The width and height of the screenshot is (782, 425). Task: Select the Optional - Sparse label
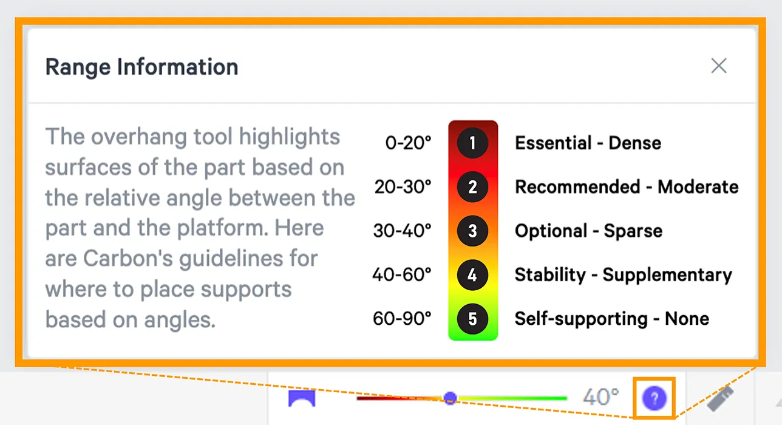pyautogui.click(x=588, y=231)
